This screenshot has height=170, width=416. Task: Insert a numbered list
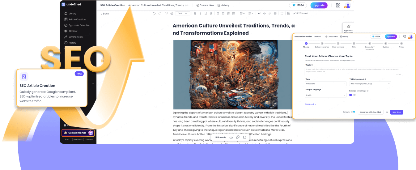pos(228,13)
